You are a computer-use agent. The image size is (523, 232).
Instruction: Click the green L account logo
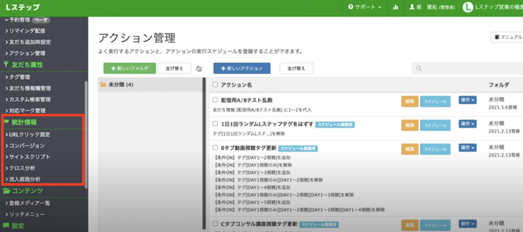point(467,7)
